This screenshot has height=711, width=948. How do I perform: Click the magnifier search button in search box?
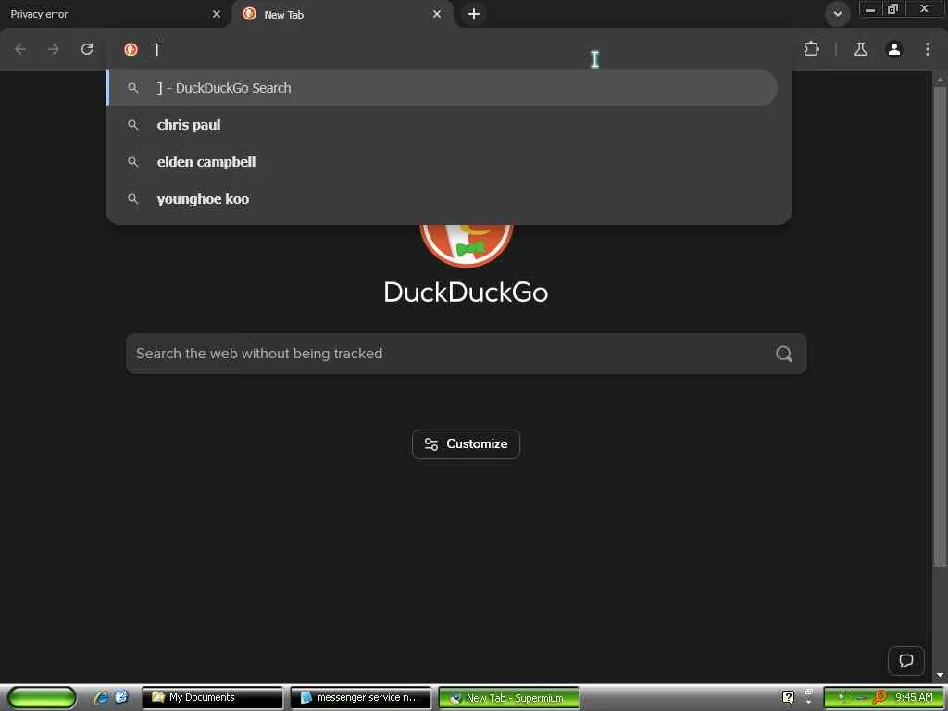click(x=783, y=354)
